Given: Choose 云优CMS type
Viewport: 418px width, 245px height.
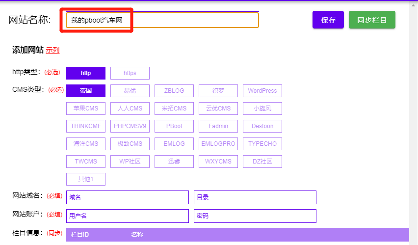Looking at the screenshot, I should (x=218, y=109).
